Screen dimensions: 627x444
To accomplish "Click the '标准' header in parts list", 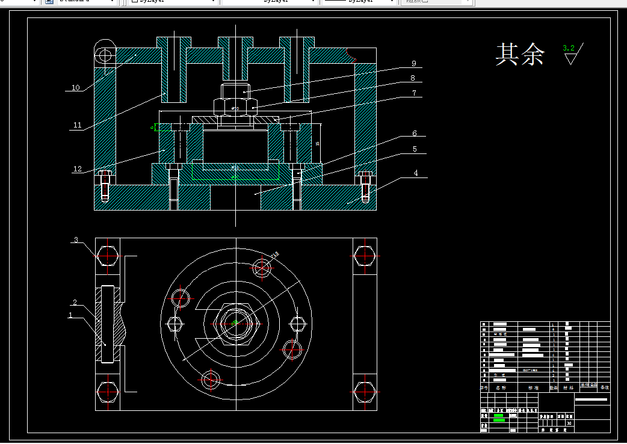I will (533, 387).
